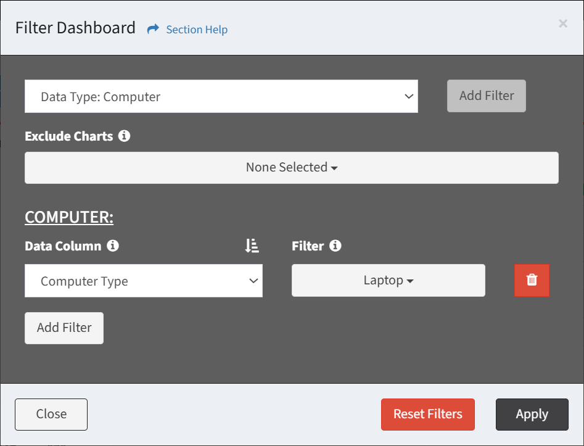Viewport: 584px width, 446px height.
Task: Delete the filter with the red trash icon
Action: coord(532,280)
